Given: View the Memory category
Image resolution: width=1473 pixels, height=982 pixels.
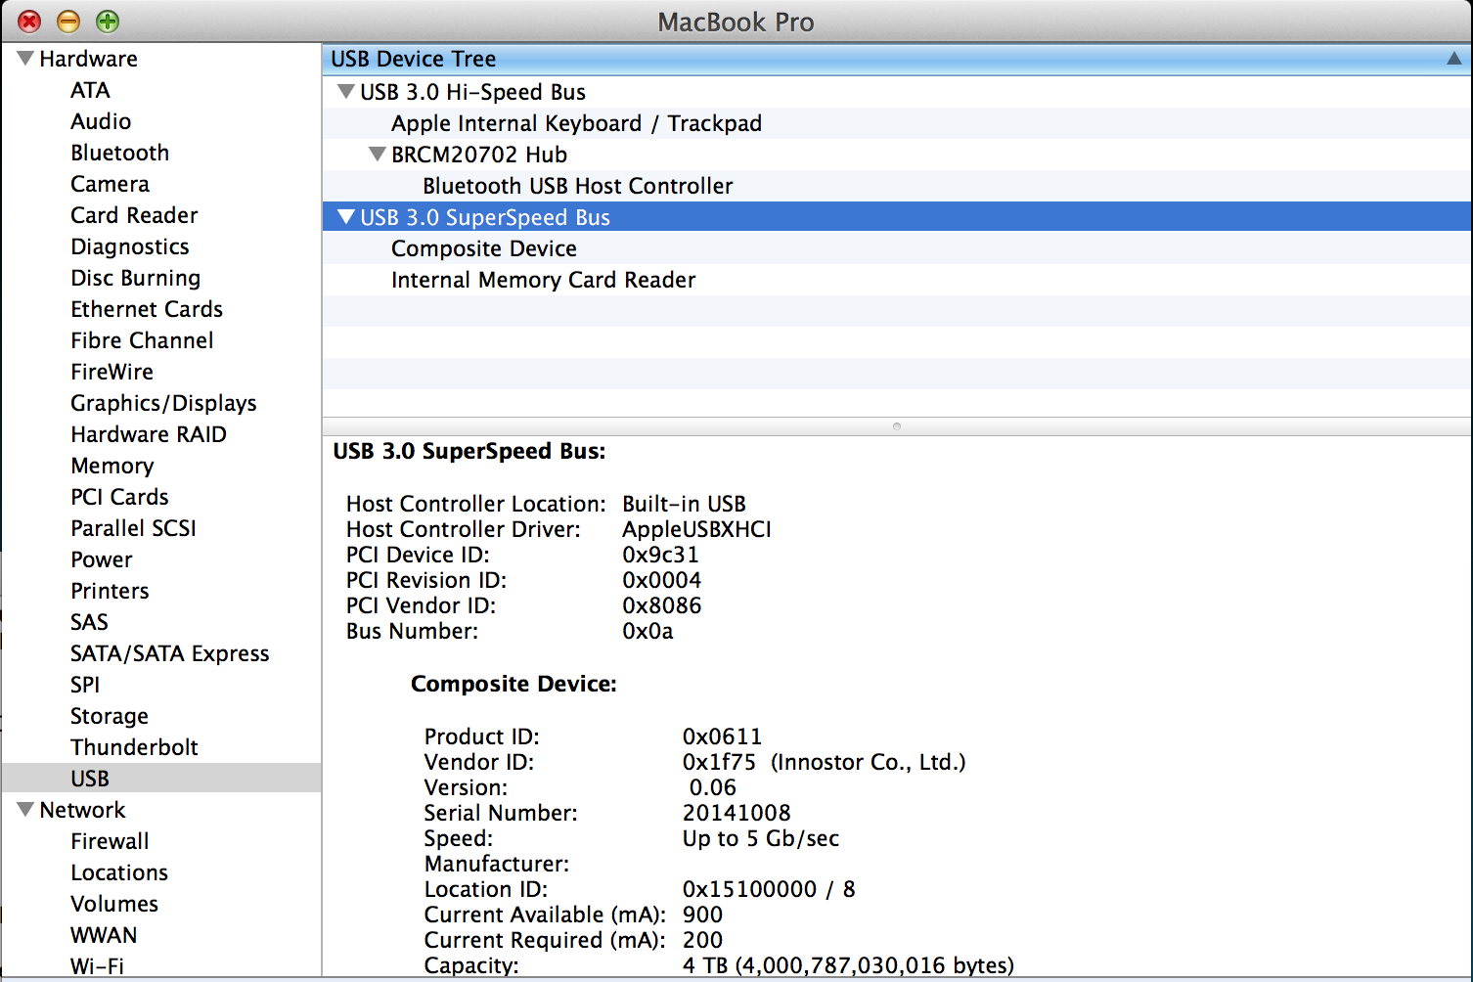Looking at the screenshot, I should (x=112, y=466).
